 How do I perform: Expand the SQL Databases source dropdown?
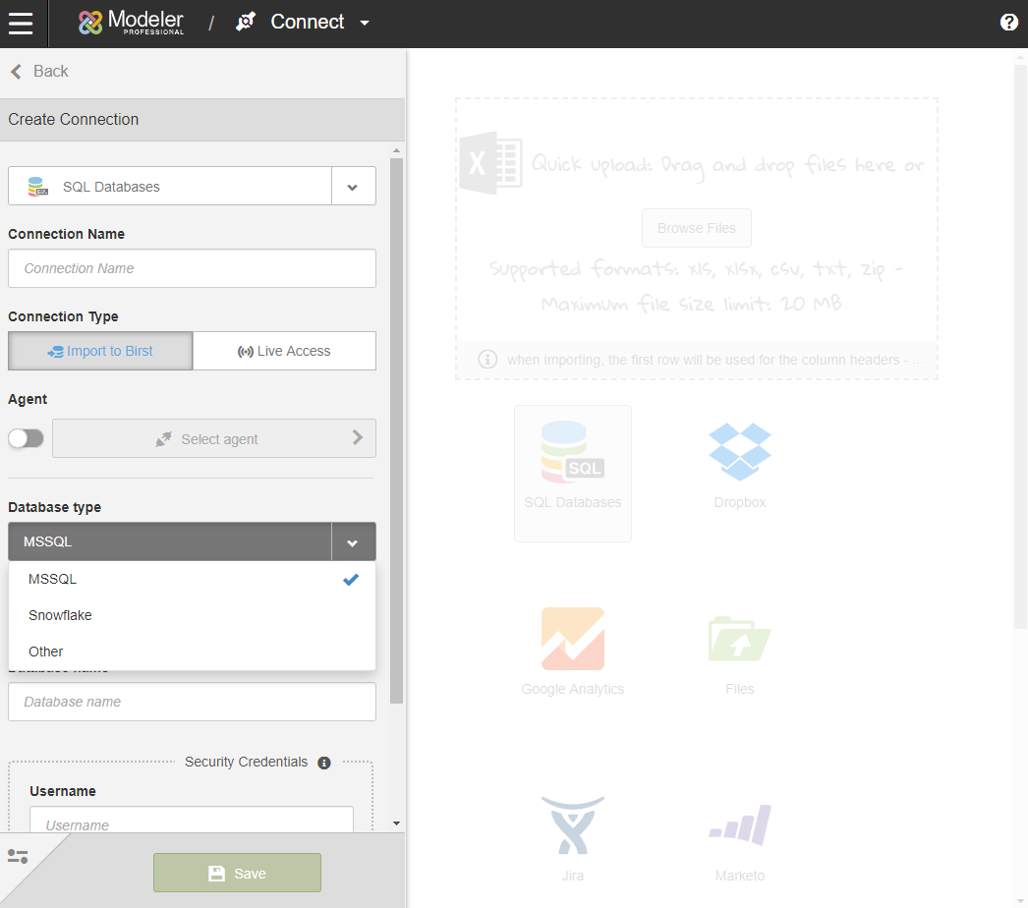[x=353, y=186]
